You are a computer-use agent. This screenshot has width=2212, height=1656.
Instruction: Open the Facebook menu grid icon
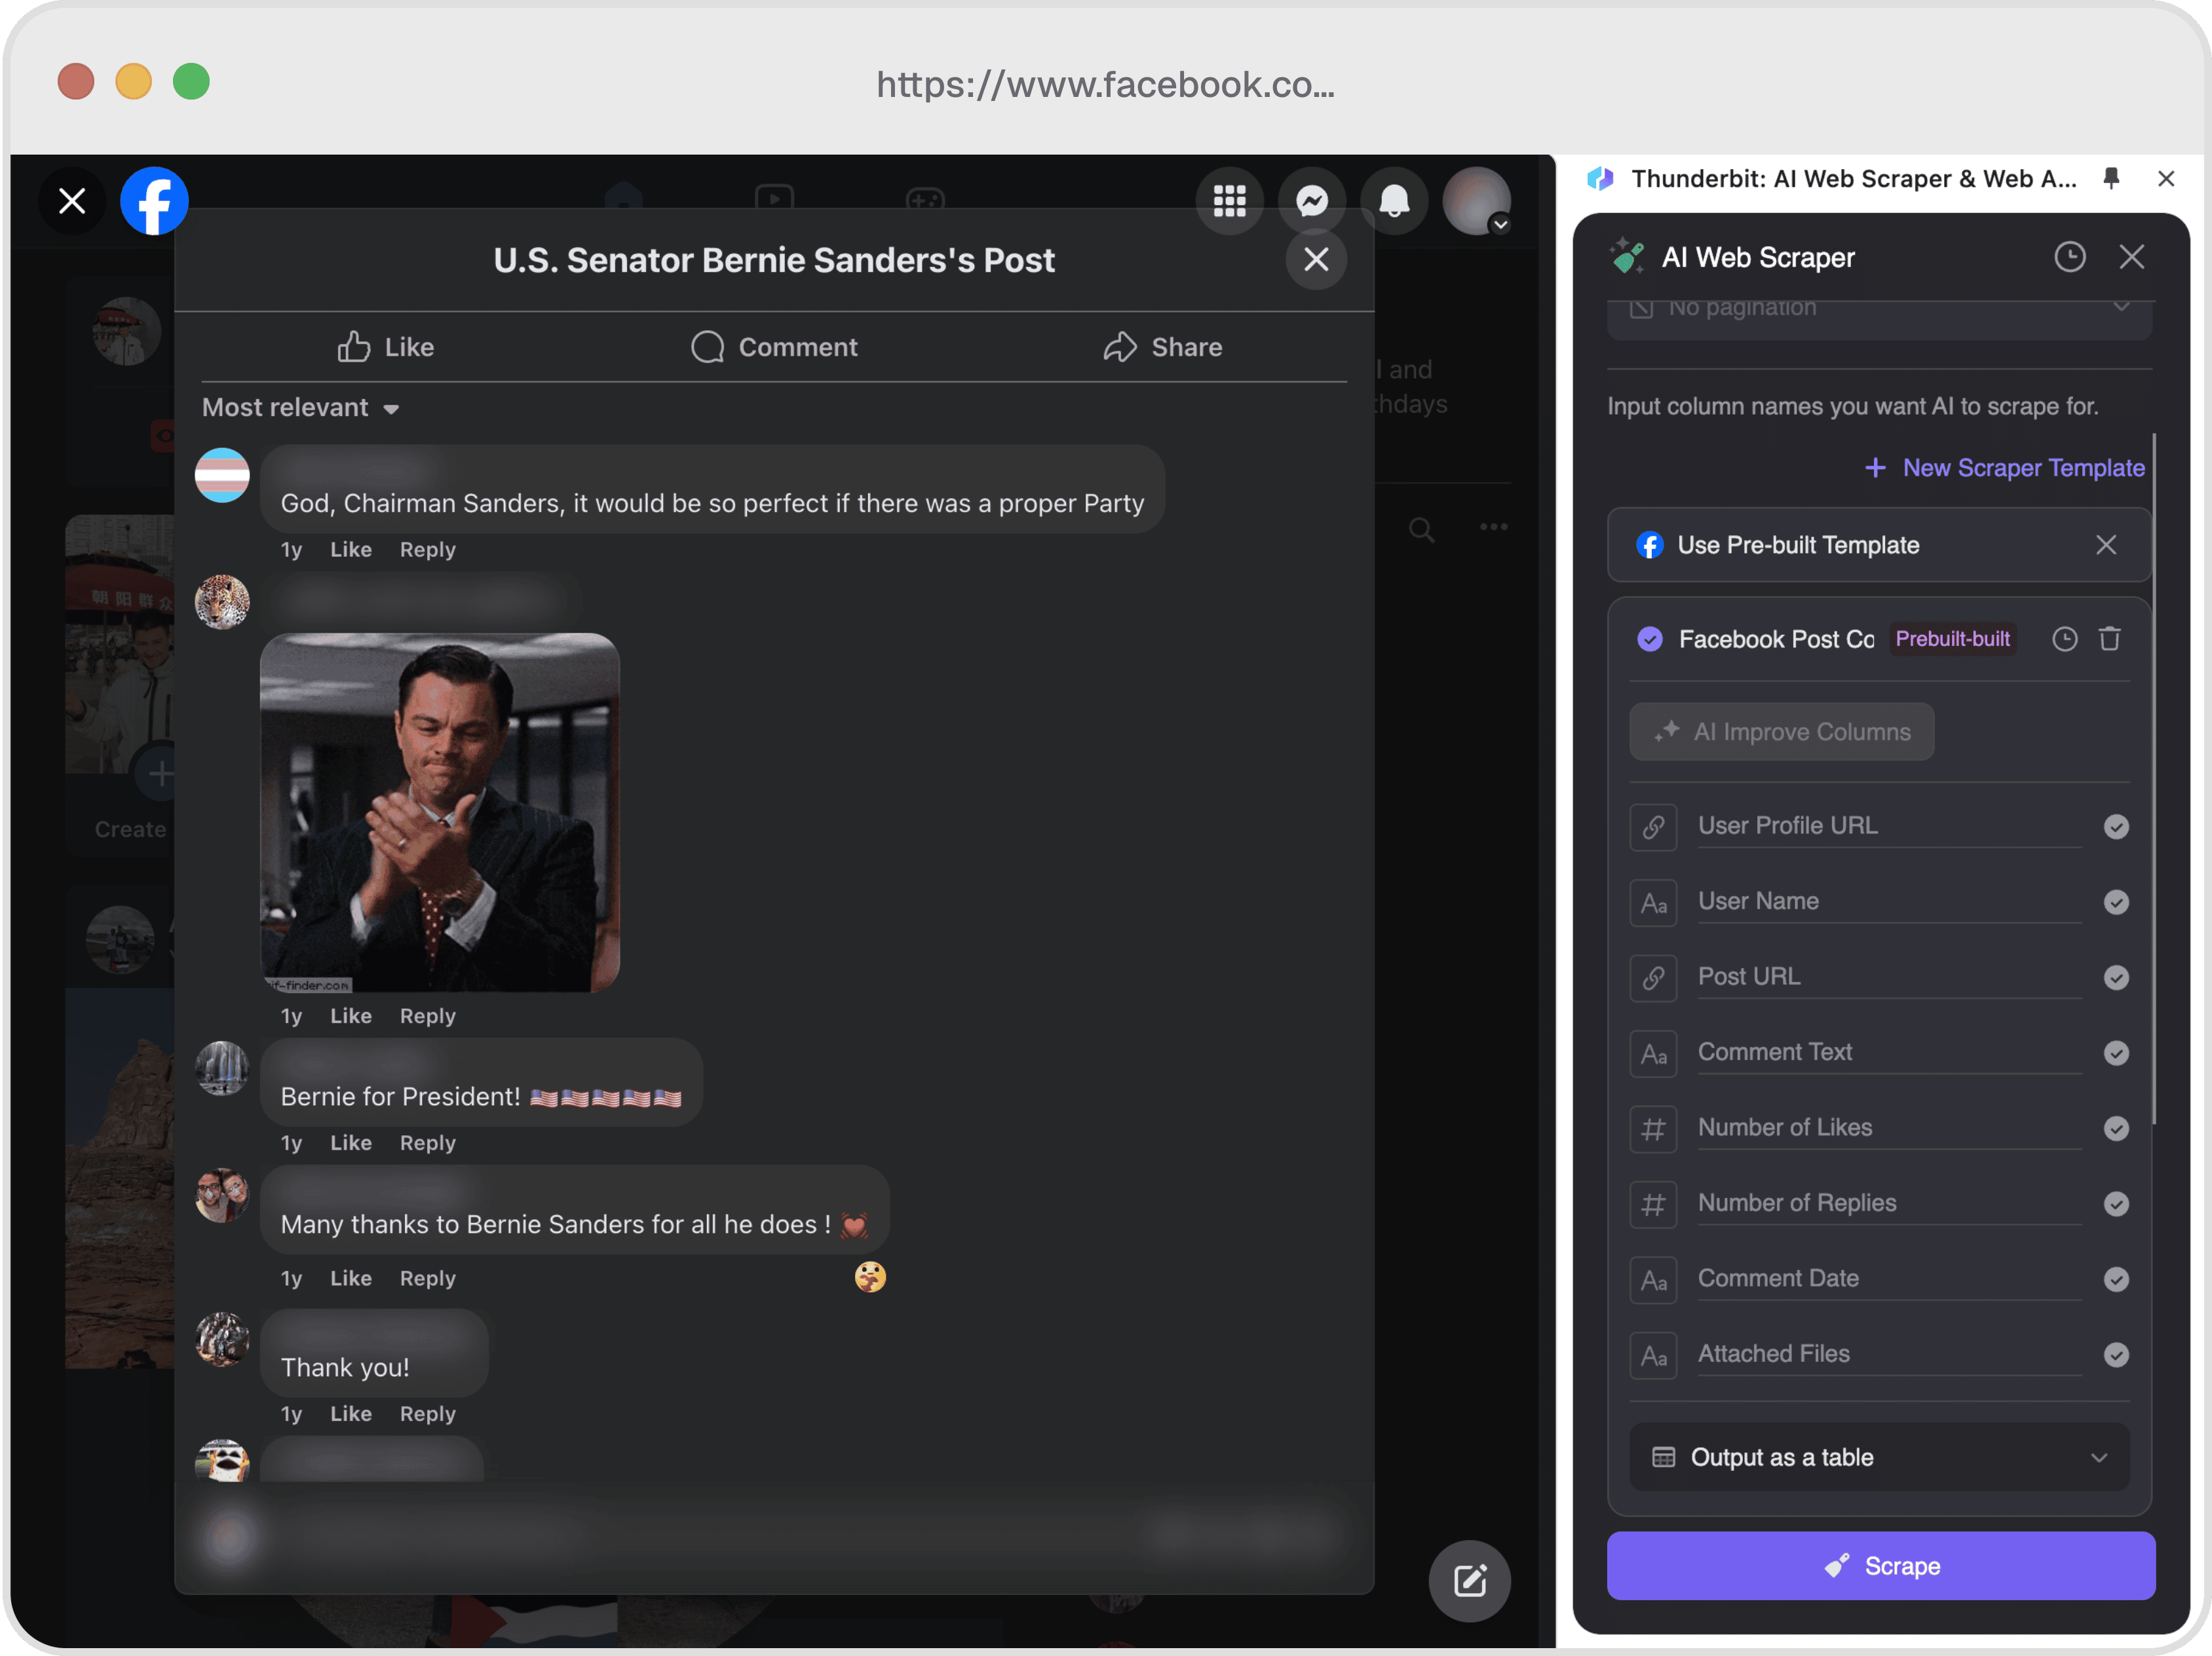(1229, 201)
